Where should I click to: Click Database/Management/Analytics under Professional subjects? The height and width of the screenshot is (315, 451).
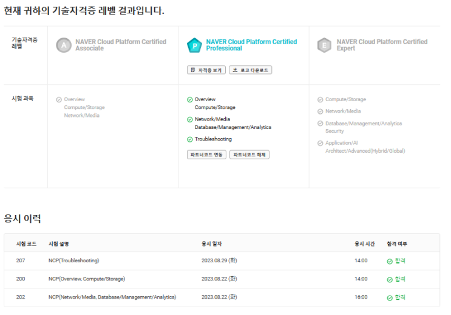tap(233, 127)
